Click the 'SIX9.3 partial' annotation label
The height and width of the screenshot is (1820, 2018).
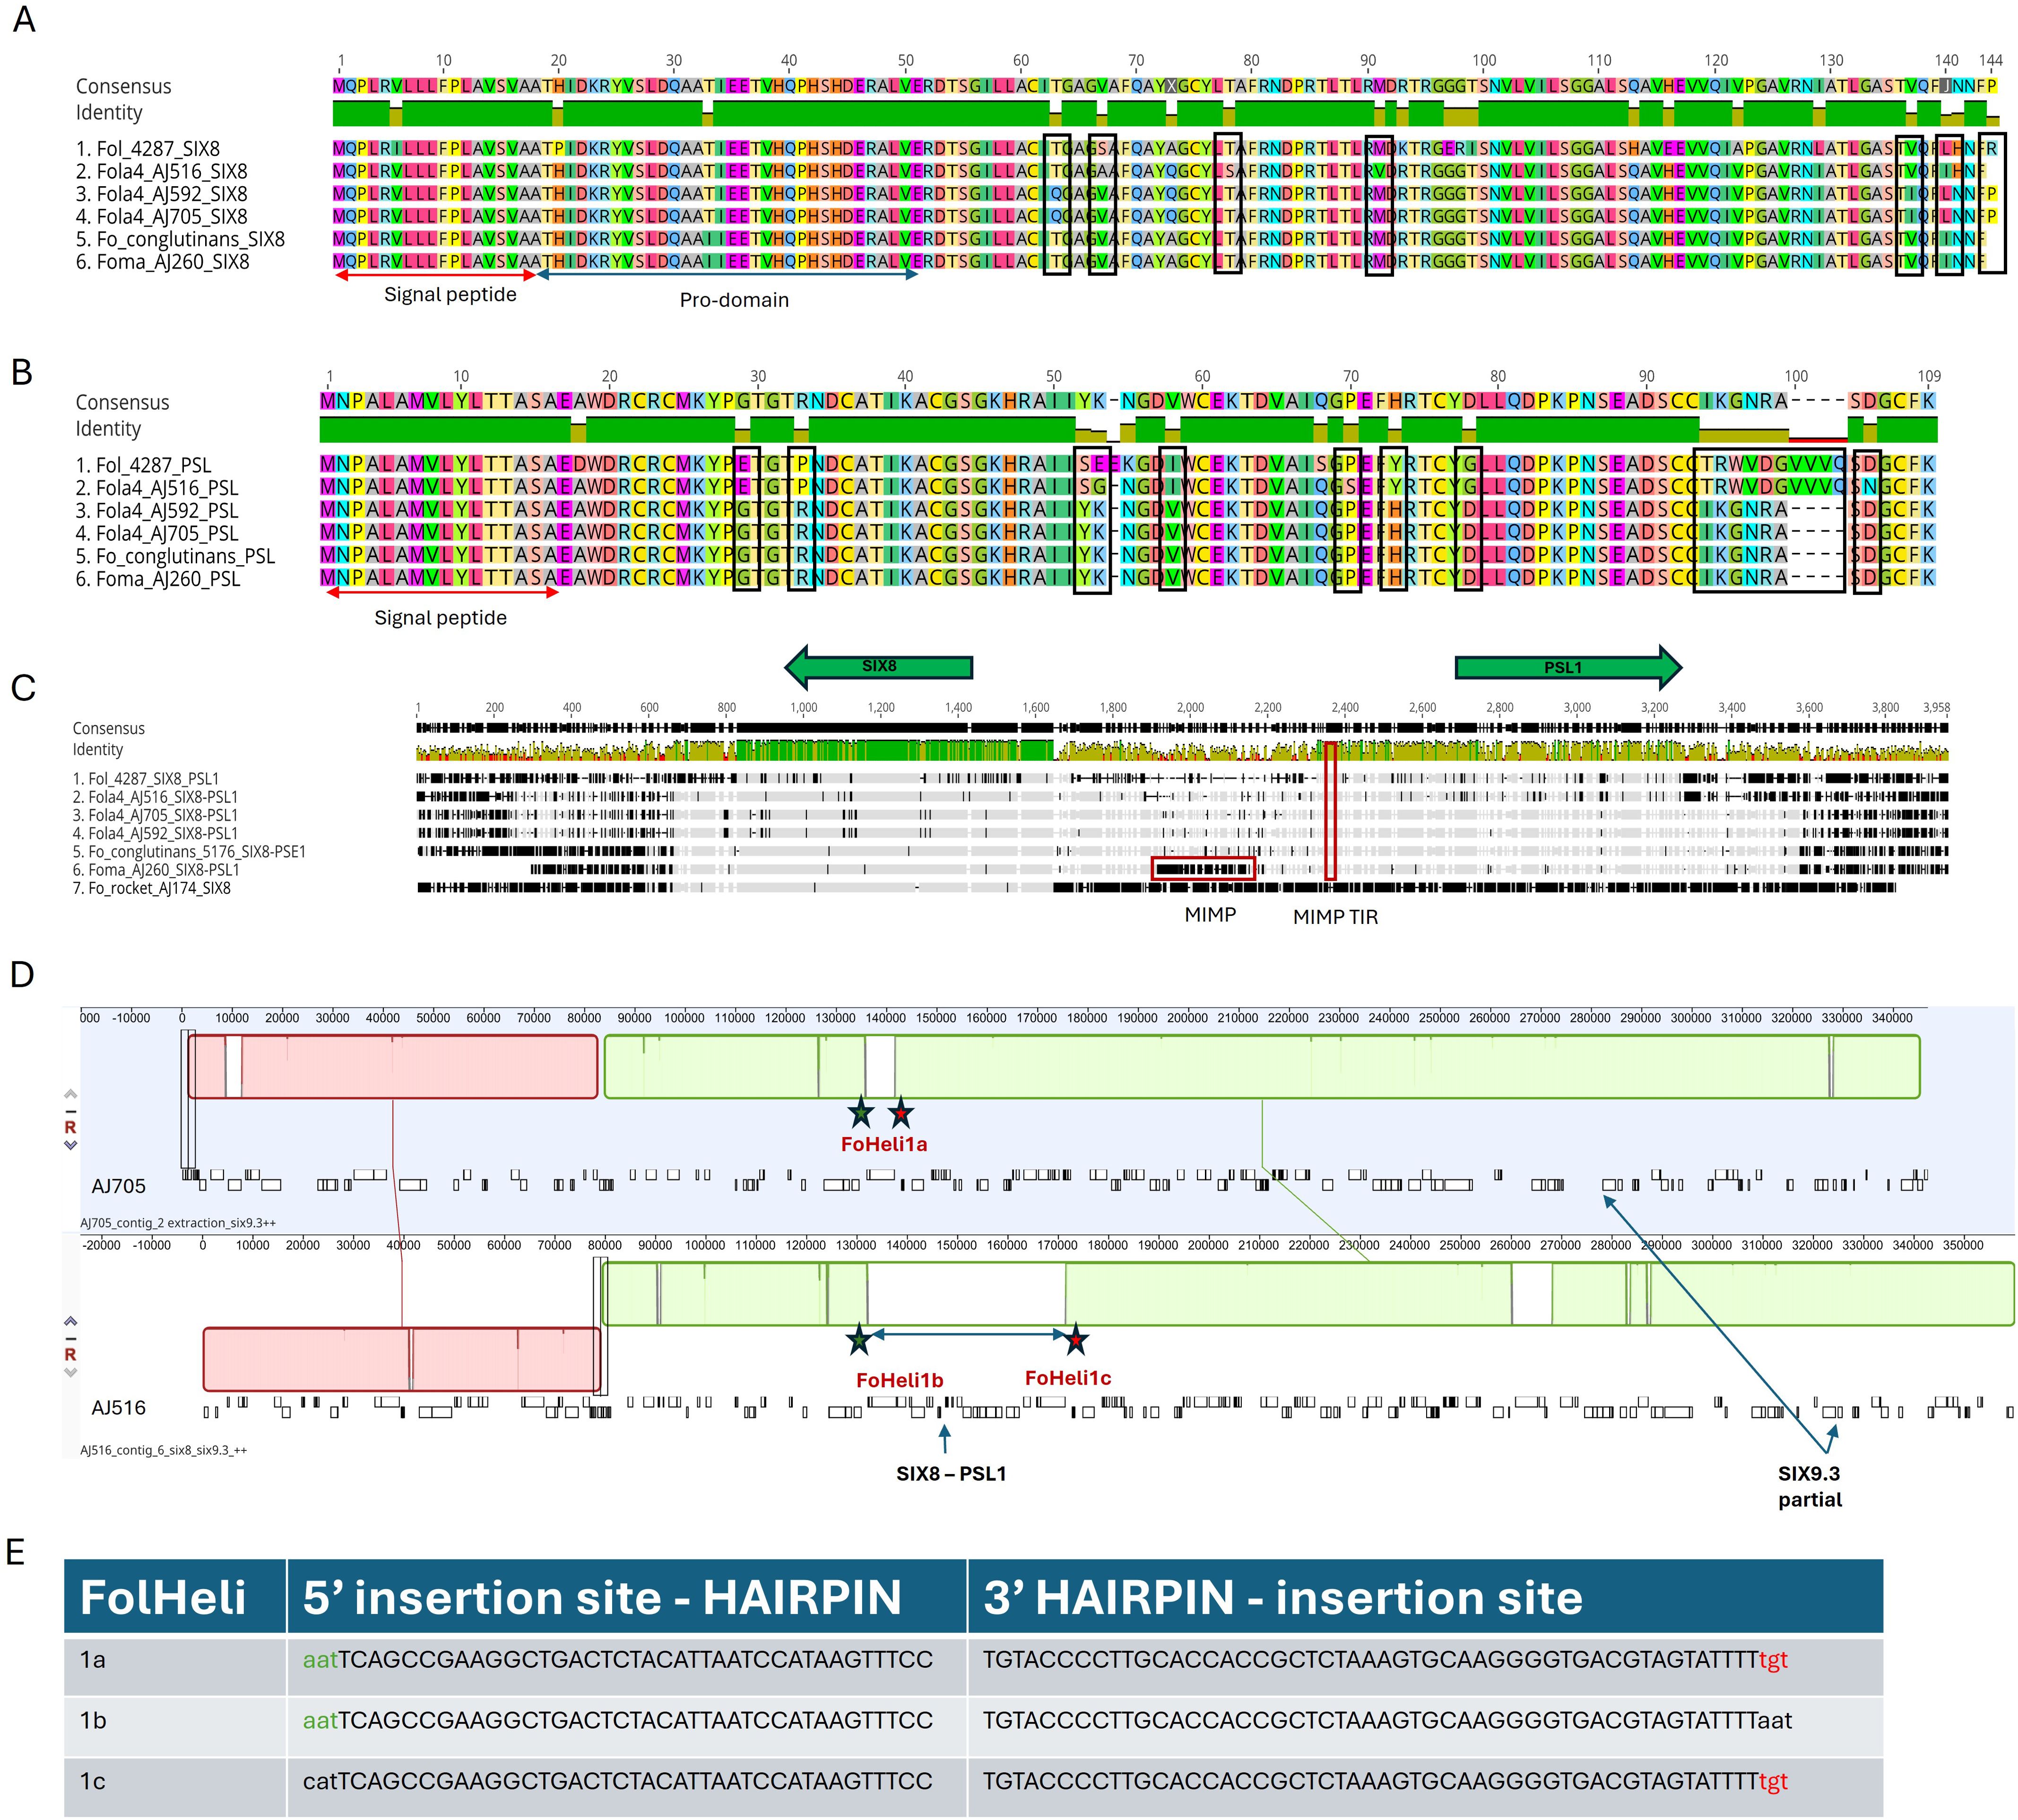point(1809,1486)
